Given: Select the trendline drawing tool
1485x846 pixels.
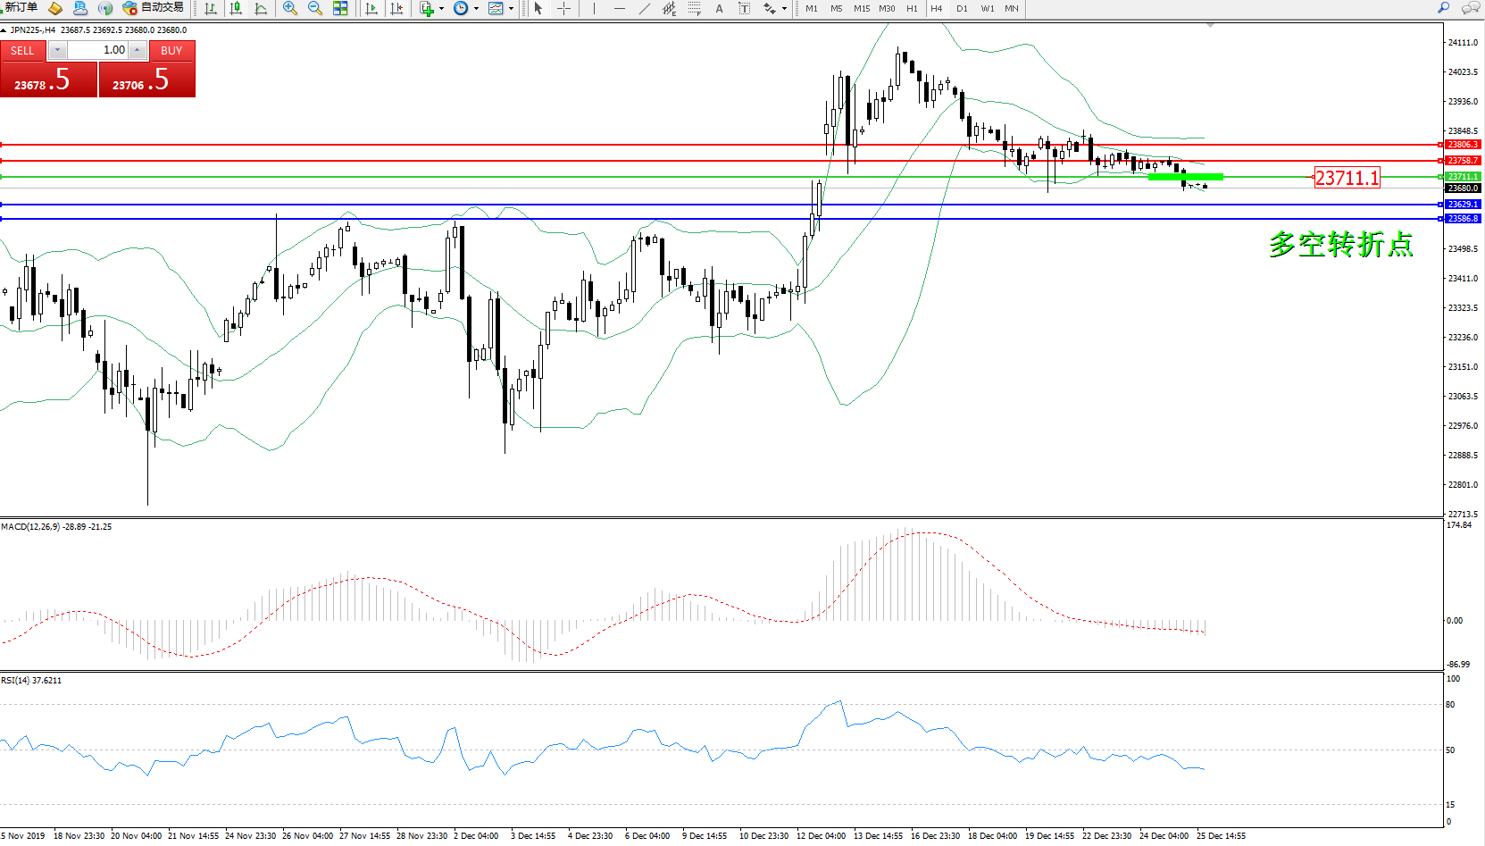Looking at the screenshot, I should pyautogui.click(x=644, y=8).
